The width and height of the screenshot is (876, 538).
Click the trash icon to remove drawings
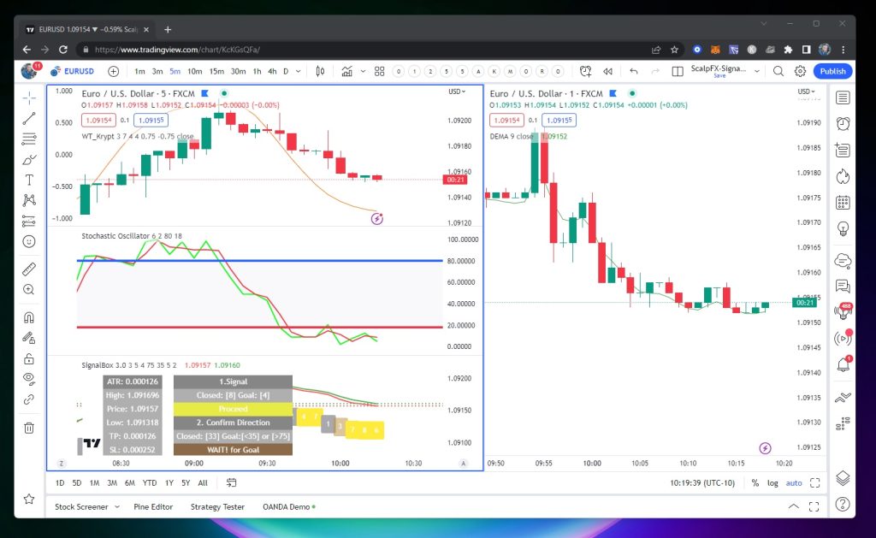[x=29, y=428]
